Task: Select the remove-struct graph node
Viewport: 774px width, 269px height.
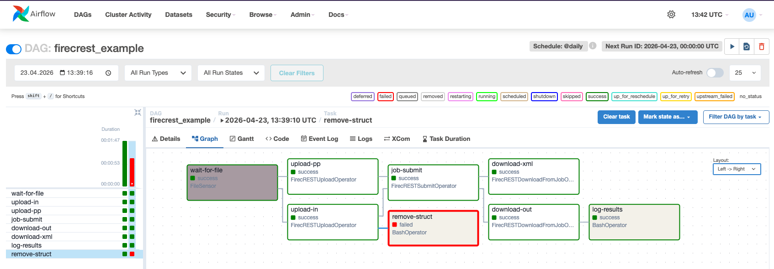Action: tap(433, 228)
